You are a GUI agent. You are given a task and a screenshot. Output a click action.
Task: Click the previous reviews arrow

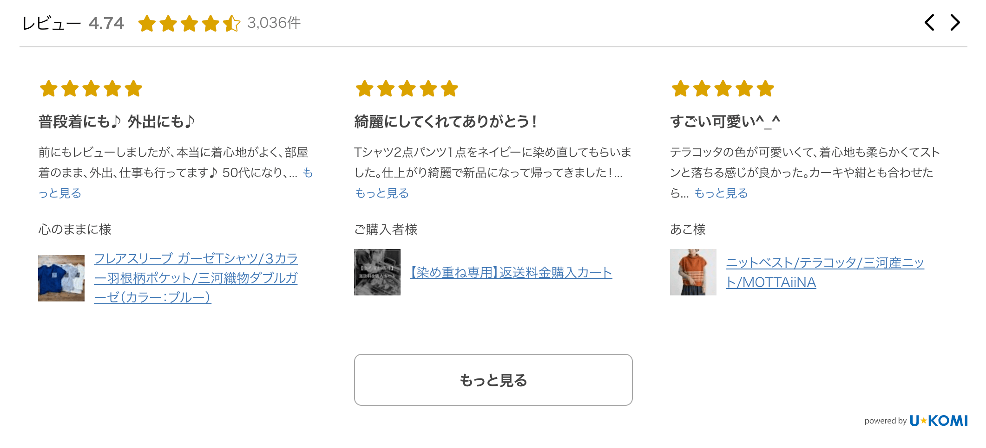[929, 23]
